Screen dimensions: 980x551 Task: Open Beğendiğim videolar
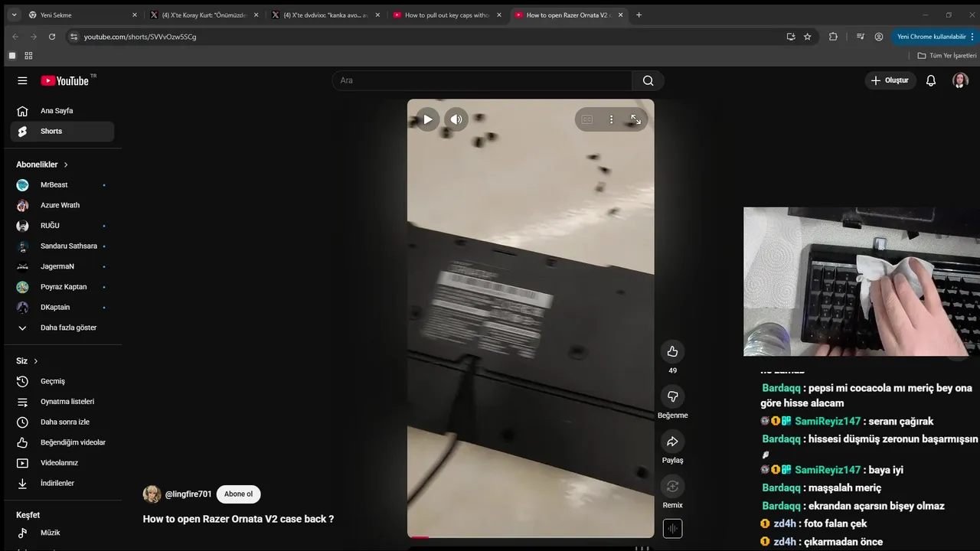click(62, 442)
